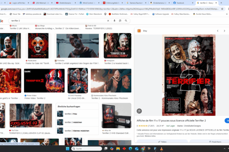Close the Kinderkamera tab
The width and height of the screenshot is (229, 152).
(x=169, y=3)
